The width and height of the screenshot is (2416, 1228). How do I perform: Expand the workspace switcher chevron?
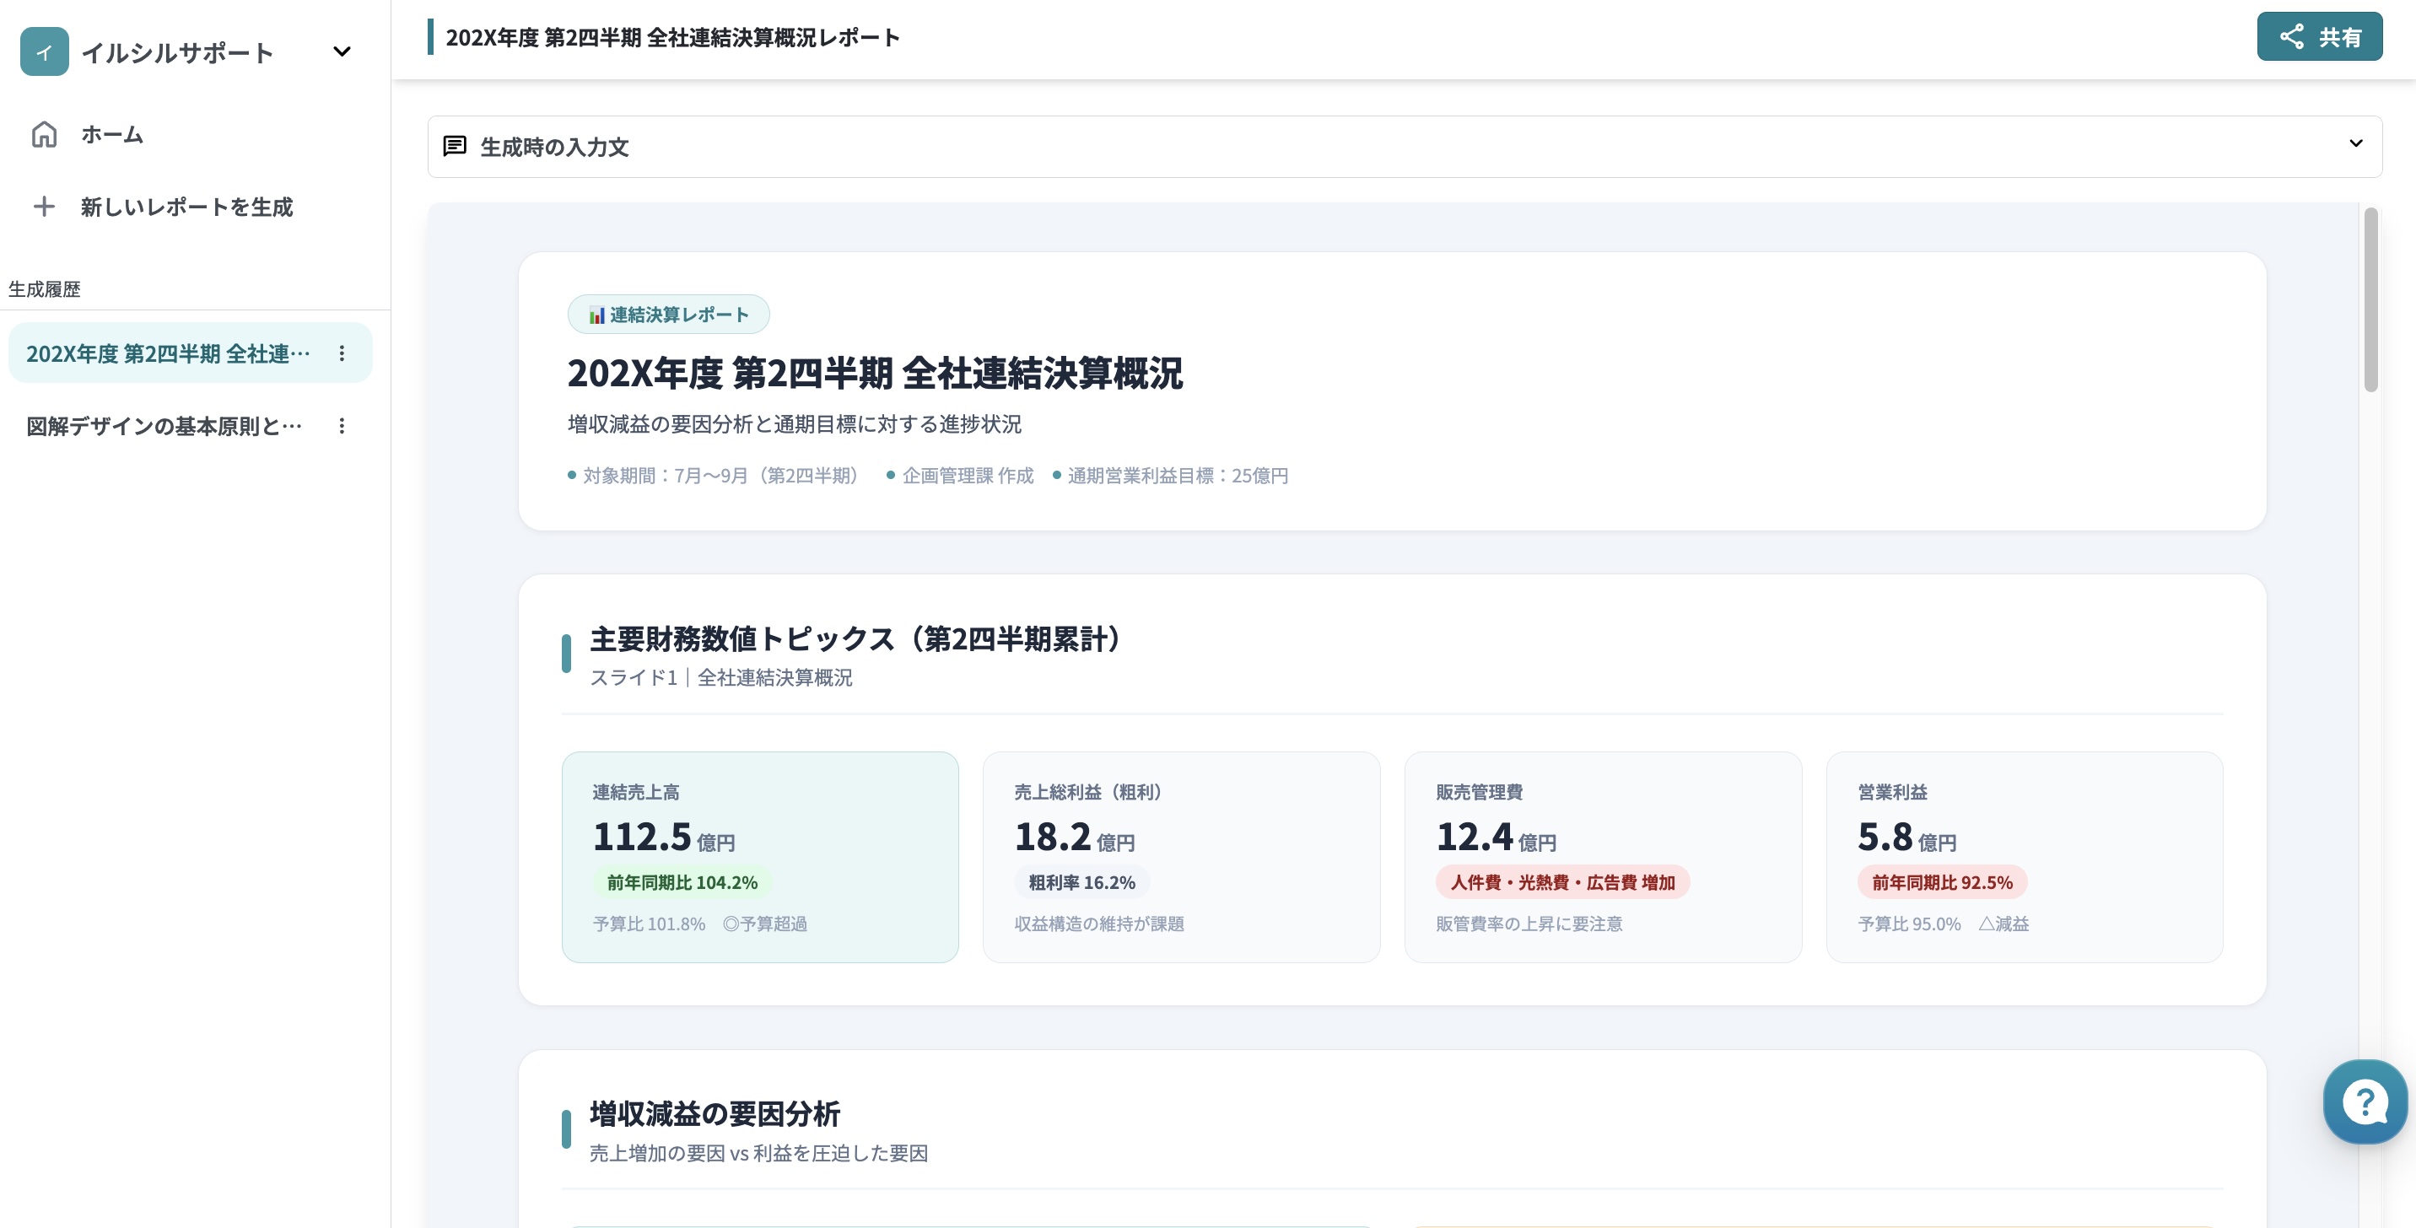click(342, 51)
